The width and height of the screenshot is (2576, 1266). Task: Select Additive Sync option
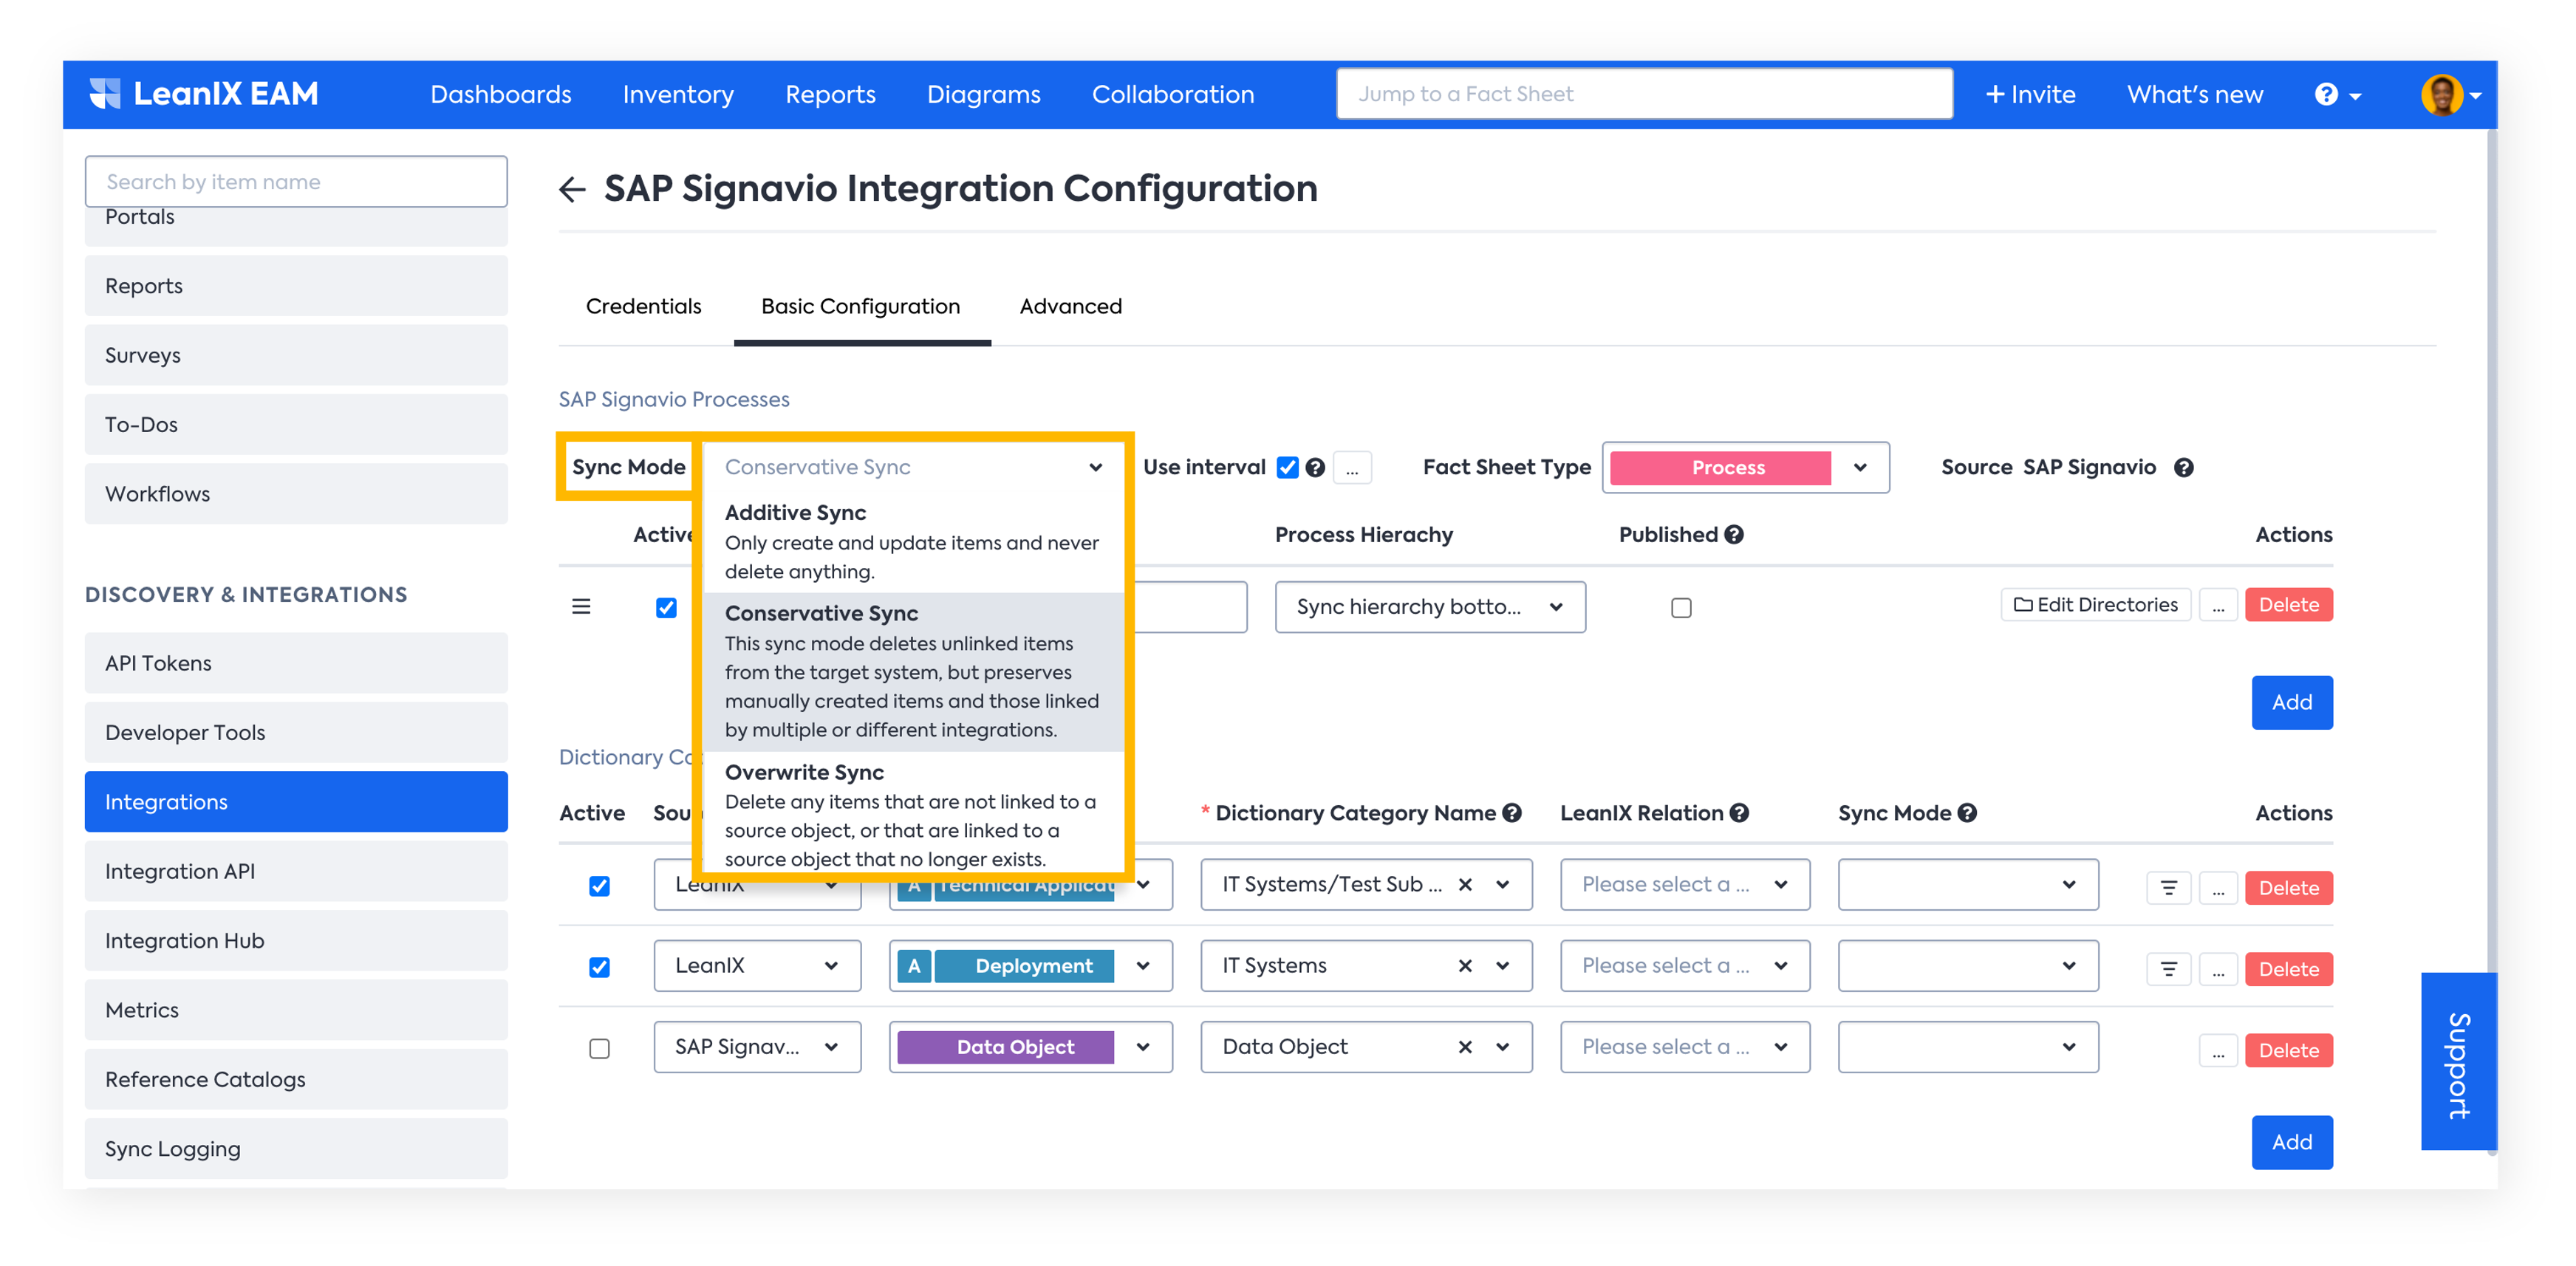coord(913,541)
